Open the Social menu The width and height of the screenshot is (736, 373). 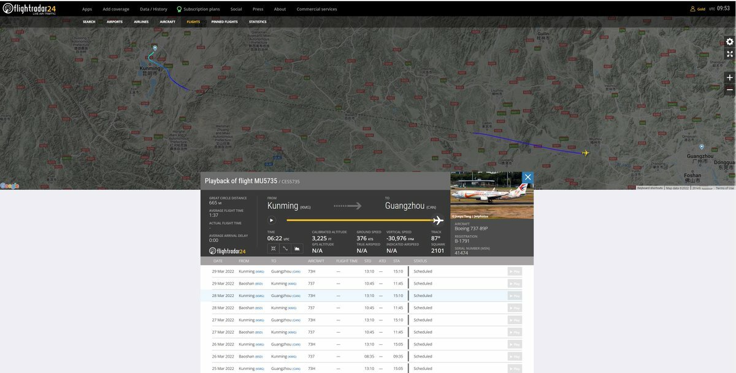pos(236,9)
